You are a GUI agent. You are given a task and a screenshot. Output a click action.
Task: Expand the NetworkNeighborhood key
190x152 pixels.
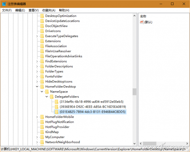tap(37, 142)
